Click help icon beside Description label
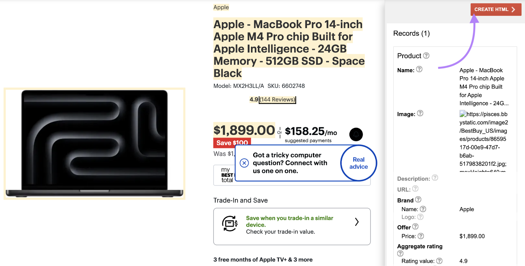Image resolution: width=525 pixels, height=266 pixels. (x=435, y=178)
